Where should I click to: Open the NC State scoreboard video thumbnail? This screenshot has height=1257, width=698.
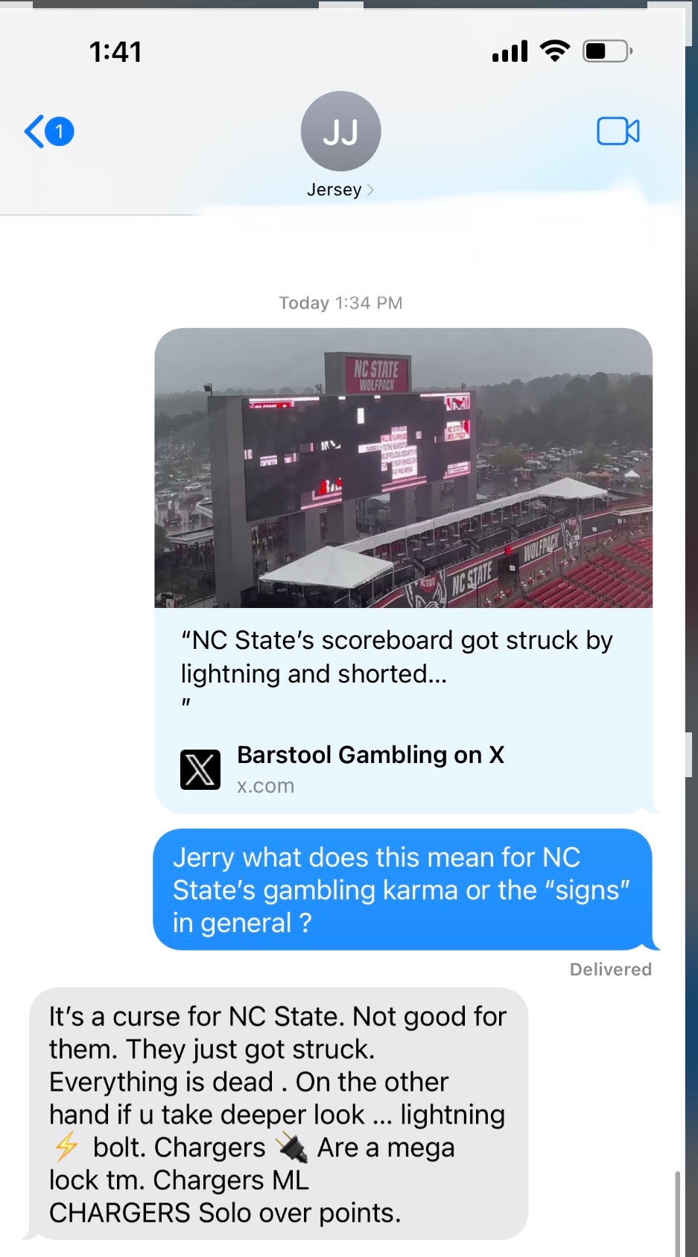403,468
